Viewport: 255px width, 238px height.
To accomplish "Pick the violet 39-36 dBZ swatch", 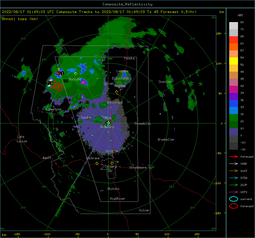I will click(x=233, y=97).
